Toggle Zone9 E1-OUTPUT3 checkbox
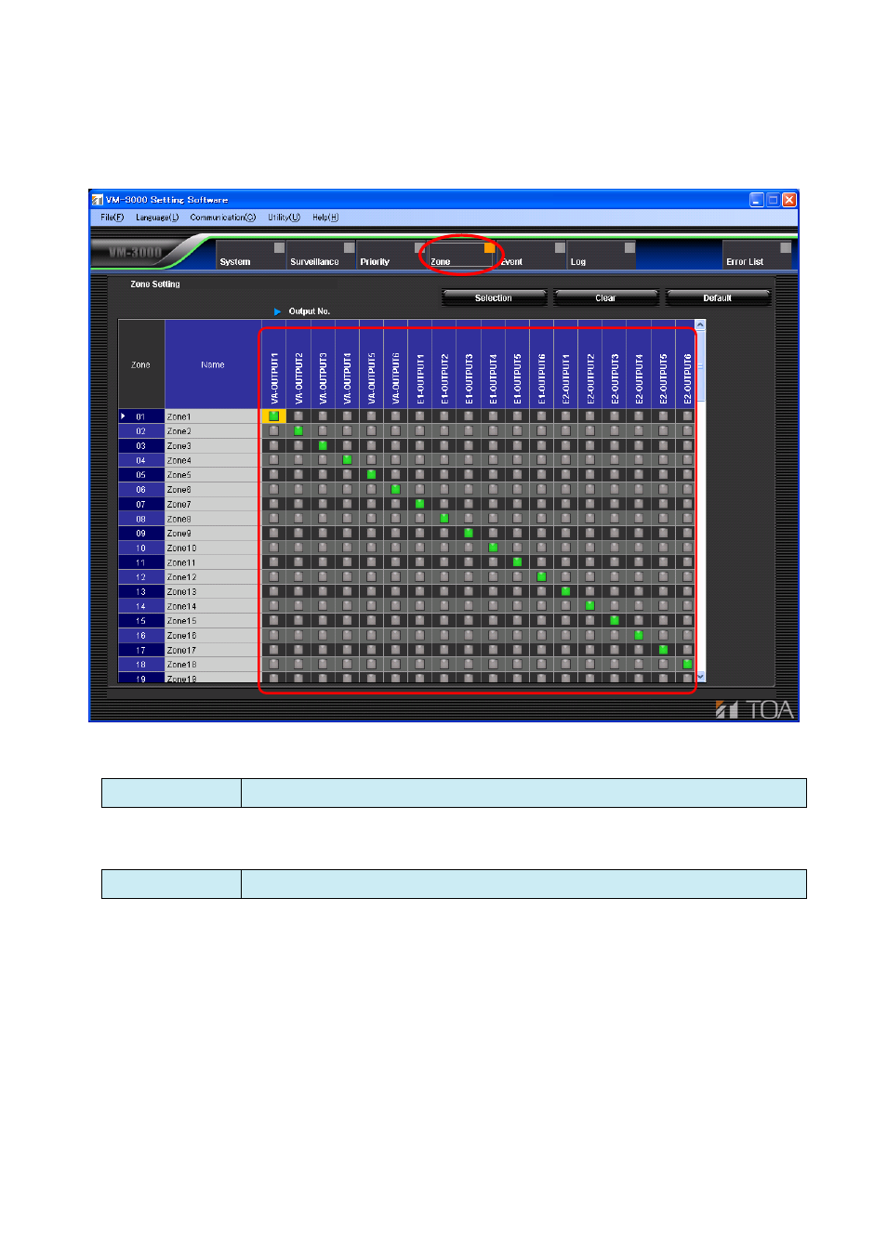 [x=469, y=533]
